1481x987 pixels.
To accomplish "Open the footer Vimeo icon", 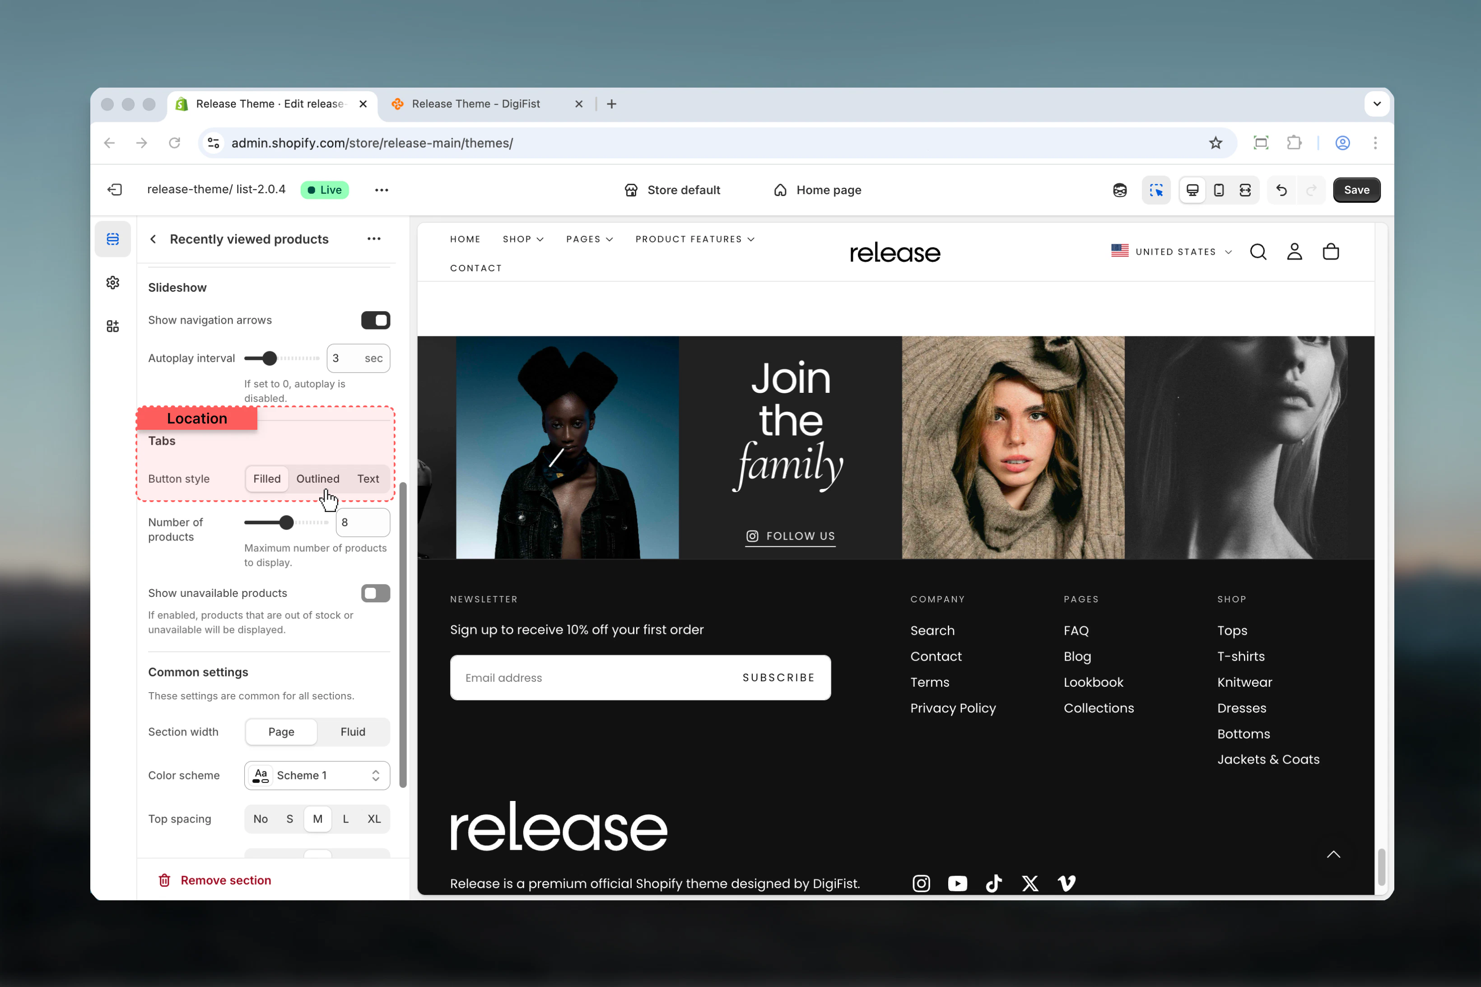I will click(1067, 884).
